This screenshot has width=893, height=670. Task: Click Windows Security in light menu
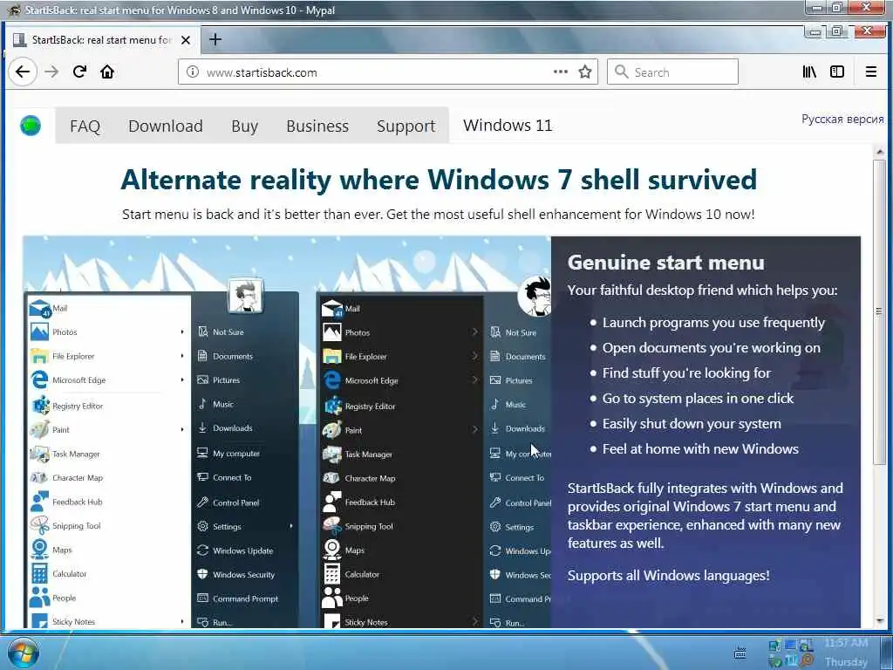244,574
